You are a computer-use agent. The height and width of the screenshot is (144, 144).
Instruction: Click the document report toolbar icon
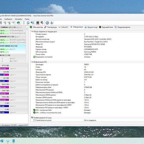click(24, 23)
